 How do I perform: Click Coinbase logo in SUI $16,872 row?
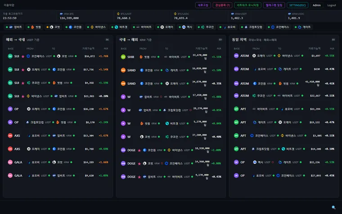[x=28, y=56]
